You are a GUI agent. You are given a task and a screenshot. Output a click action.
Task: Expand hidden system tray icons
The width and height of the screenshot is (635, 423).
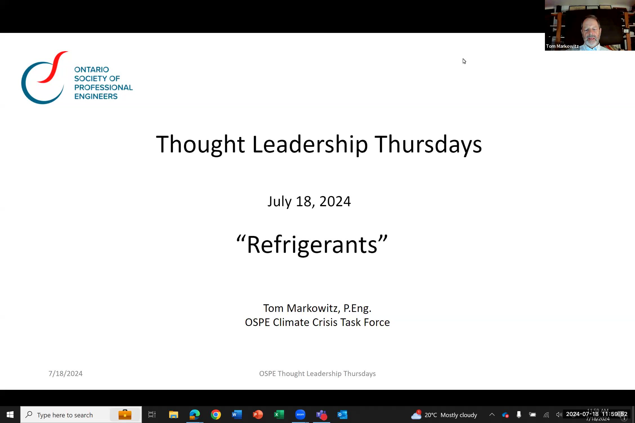[492, 415]
